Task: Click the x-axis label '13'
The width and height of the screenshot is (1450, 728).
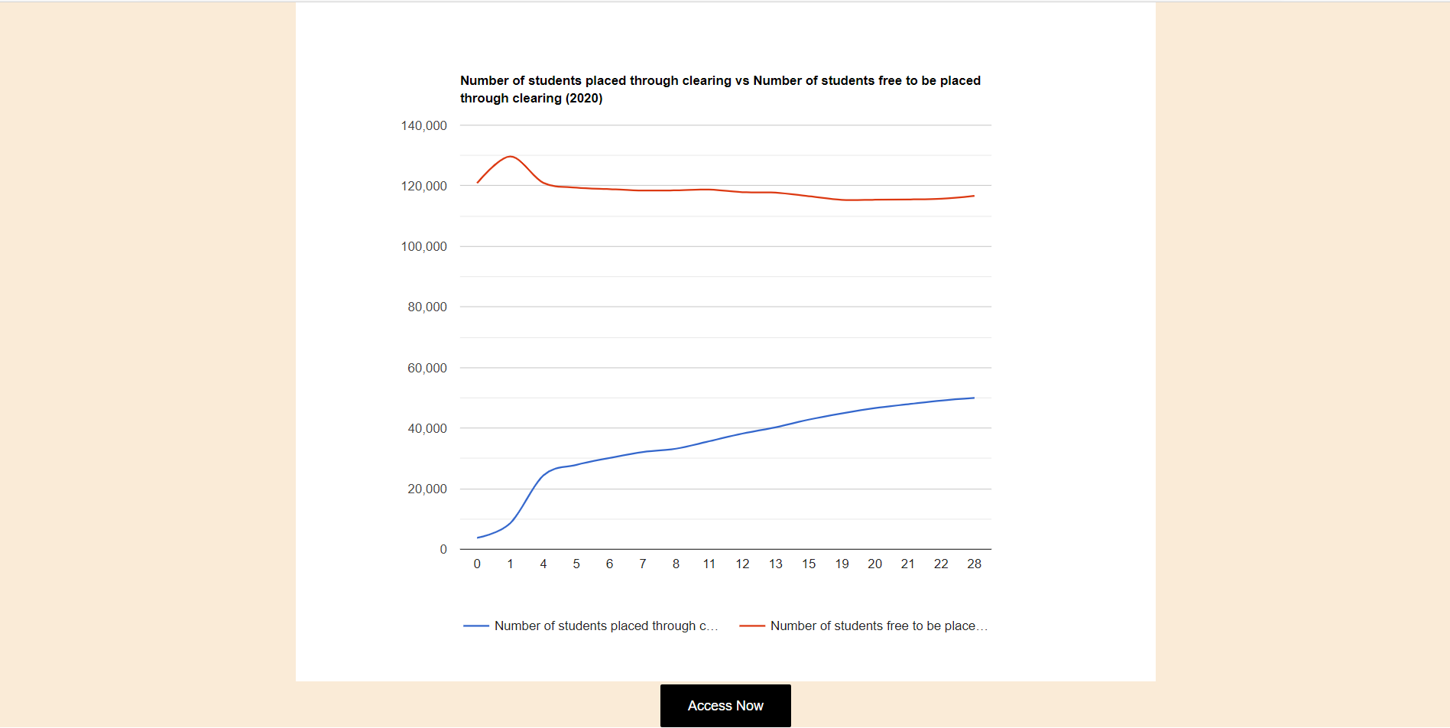Action: tap(776, 564)
